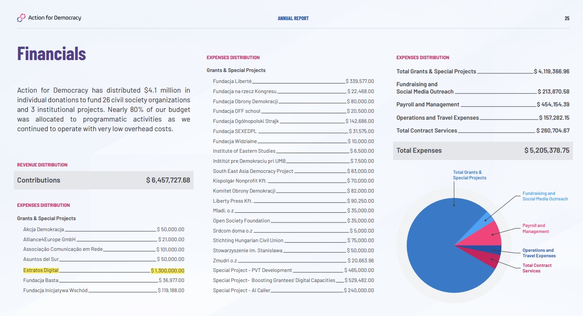
Task: Click page number 25 in the header
Action: click(x=567, y=18)
